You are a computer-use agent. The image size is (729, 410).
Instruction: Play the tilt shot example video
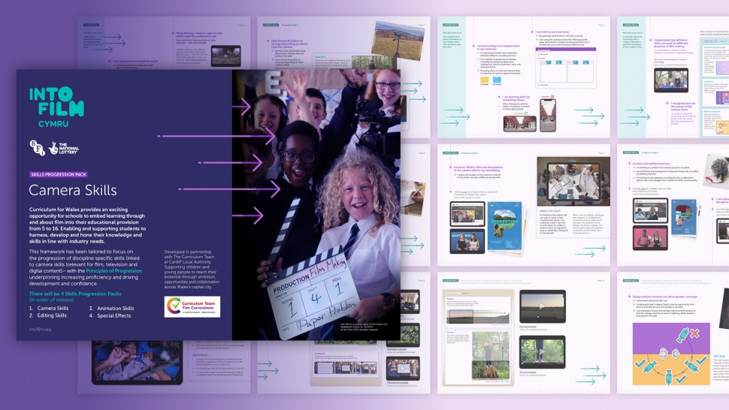(x=543, y=351)
